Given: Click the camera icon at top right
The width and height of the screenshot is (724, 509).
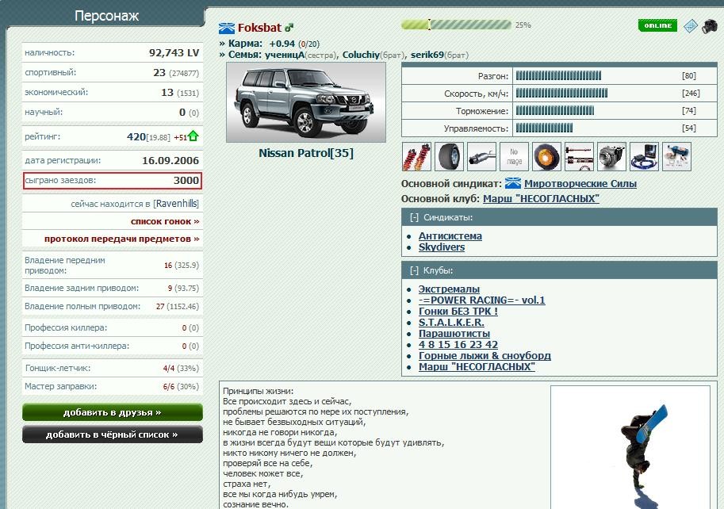Looking at the screenshot, I should [x=709, y=26].
